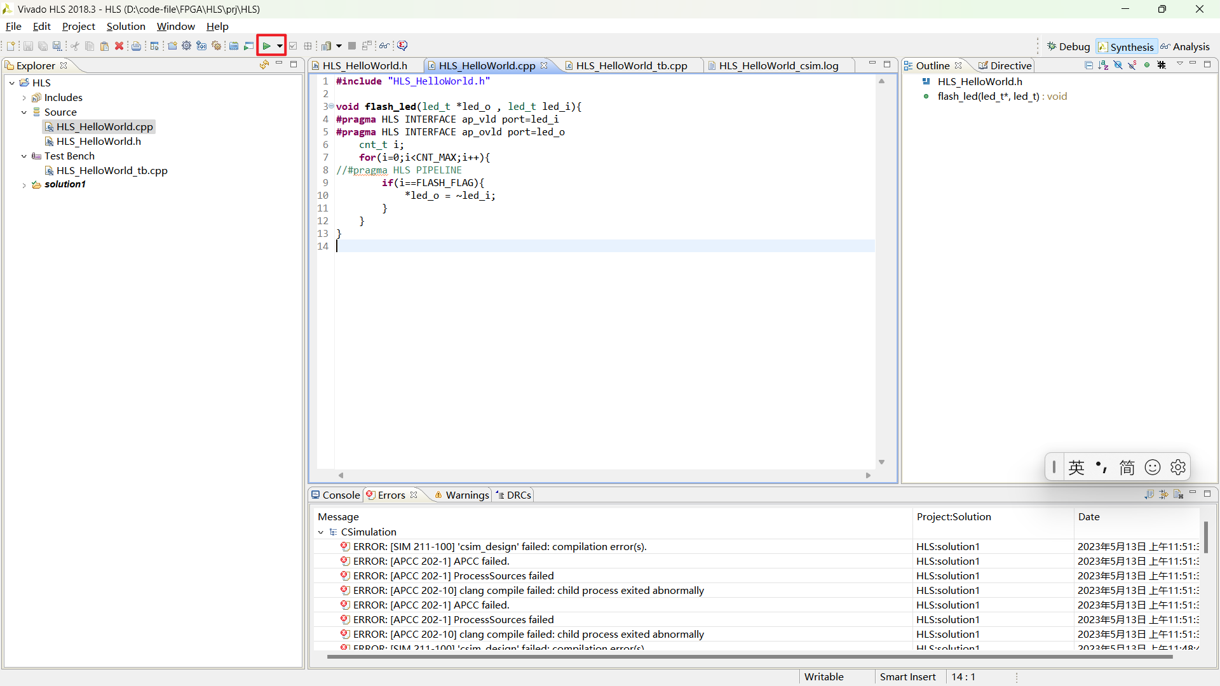
Task: Toggle Hide Fields in Outline toolbar
Action: (1118, 65)
